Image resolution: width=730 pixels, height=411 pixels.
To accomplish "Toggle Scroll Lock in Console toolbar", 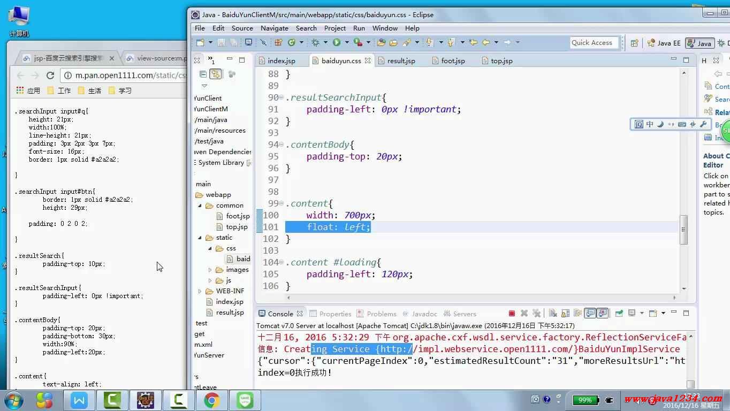I will [565, 314].
